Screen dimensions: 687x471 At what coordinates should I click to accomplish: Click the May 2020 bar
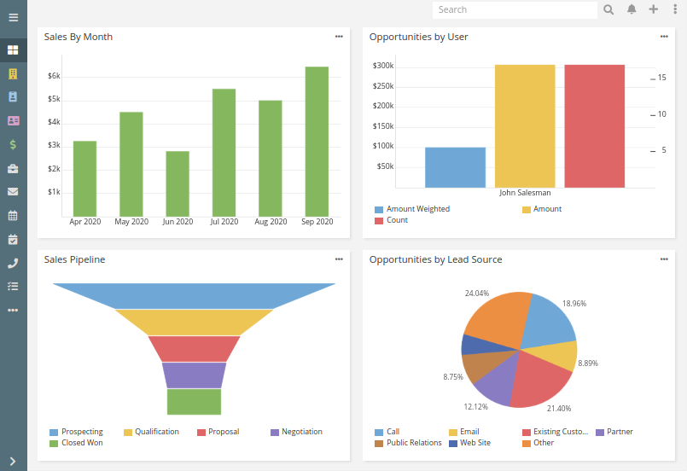pyautogui.click(x=131, y=165)
